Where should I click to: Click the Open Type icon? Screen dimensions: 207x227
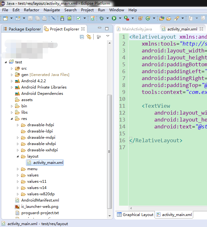(x=162, y=19)
